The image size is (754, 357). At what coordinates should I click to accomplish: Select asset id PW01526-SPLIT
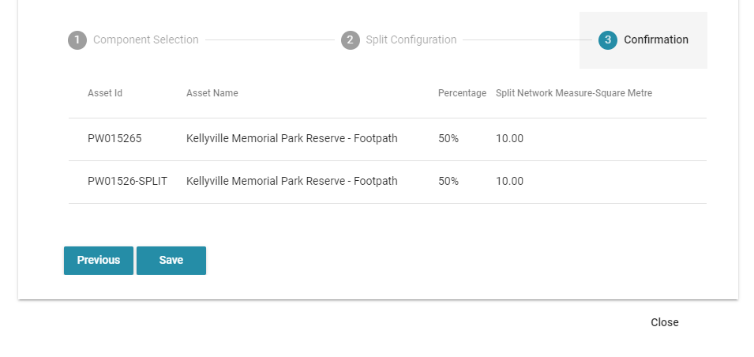click(127, 182)
